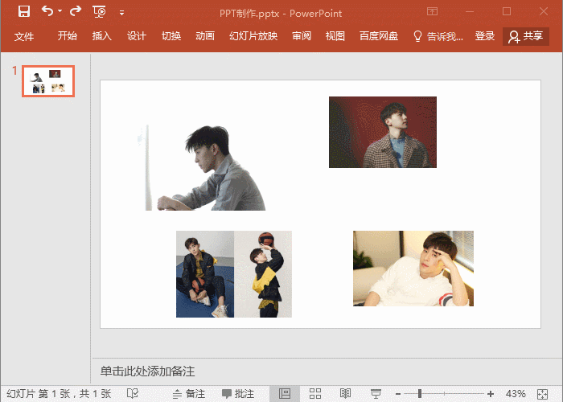Switch to Normal view icon
563x402 pixels.
[x=285, y=394]
